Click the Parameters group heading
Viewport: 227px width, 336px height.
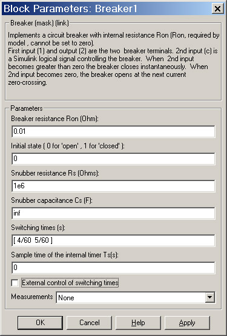[x=27, y=108]
